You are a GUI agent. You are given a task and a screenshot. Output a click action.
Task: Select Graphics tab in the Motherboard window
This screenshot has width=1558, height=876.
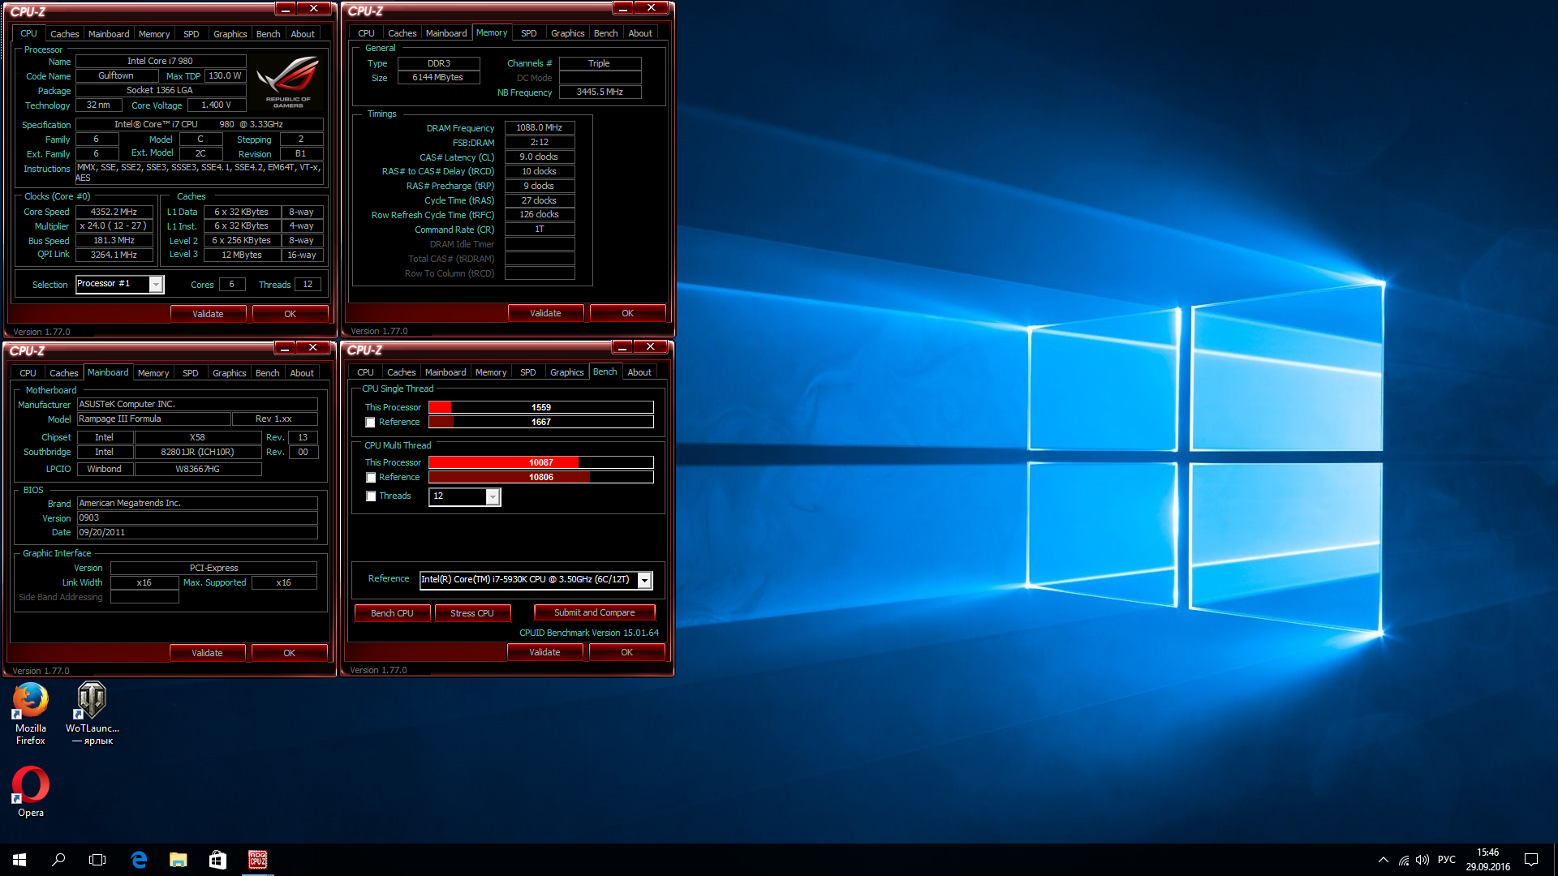(229, 373)
